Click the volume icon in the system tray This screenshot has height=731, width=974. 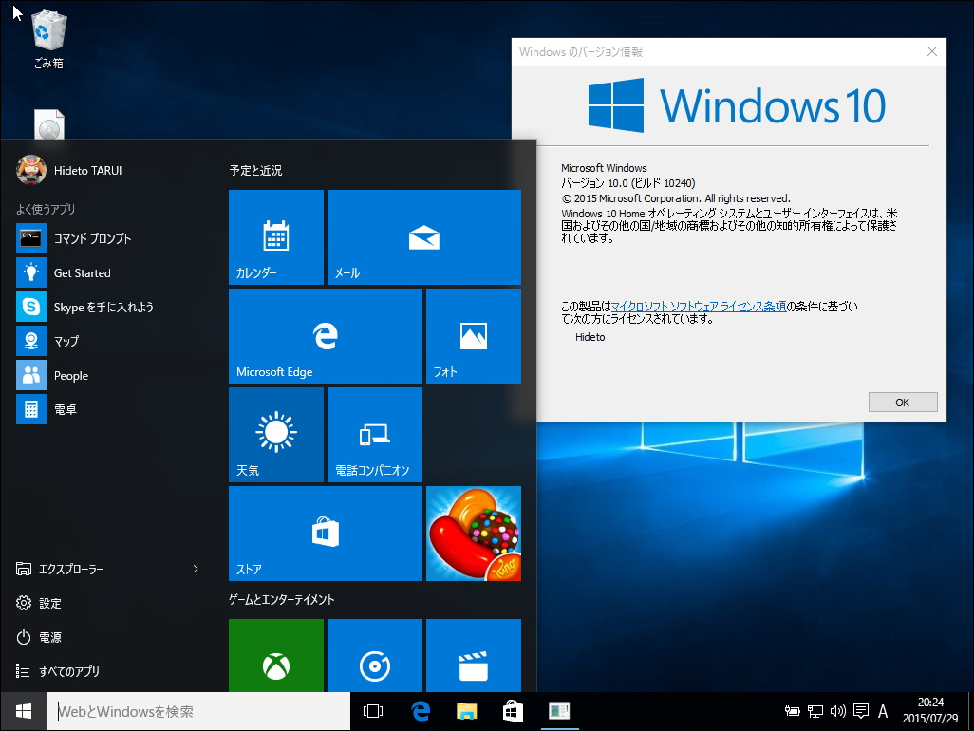(x=836, y=710)
